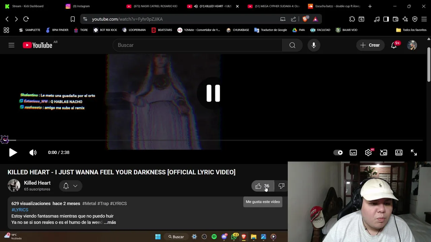Open the share page icon in address bar
This screenshot has width=431, height=242.
point(293,19)
